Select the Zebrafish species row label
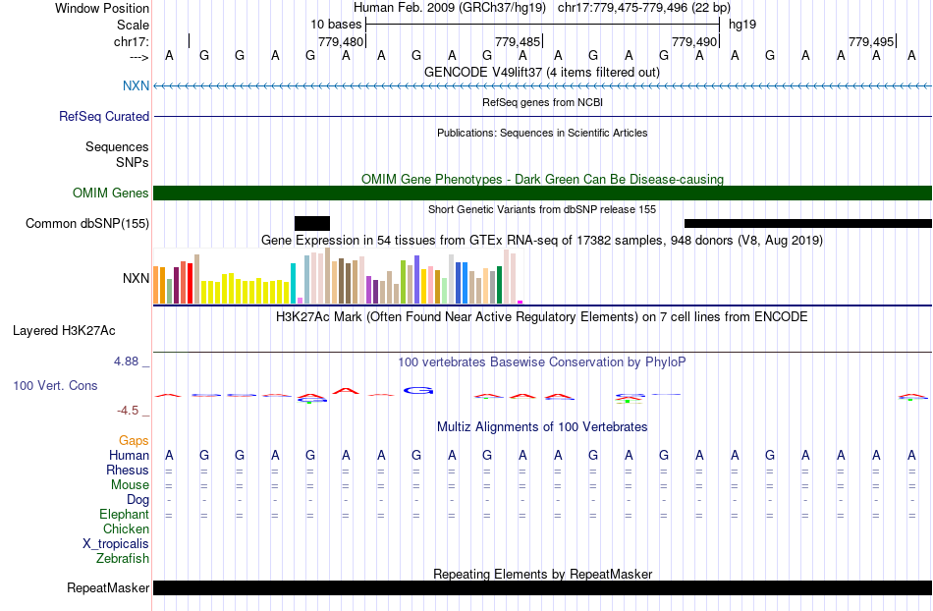The image size is (933, 611). coord(123,559)
